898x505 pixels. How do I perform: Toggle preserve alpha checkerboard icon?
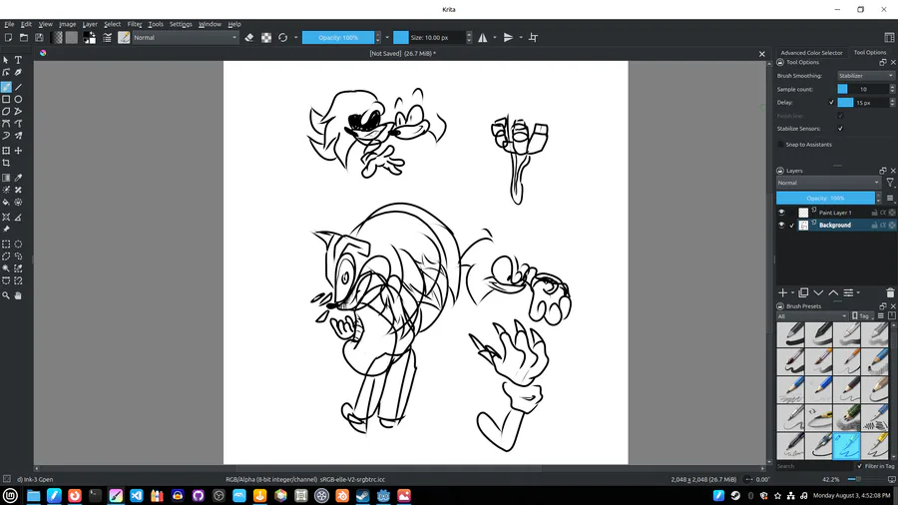(266, 38)
